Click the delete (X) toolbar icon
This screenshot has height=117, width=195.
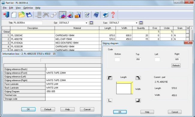point(46,15)
